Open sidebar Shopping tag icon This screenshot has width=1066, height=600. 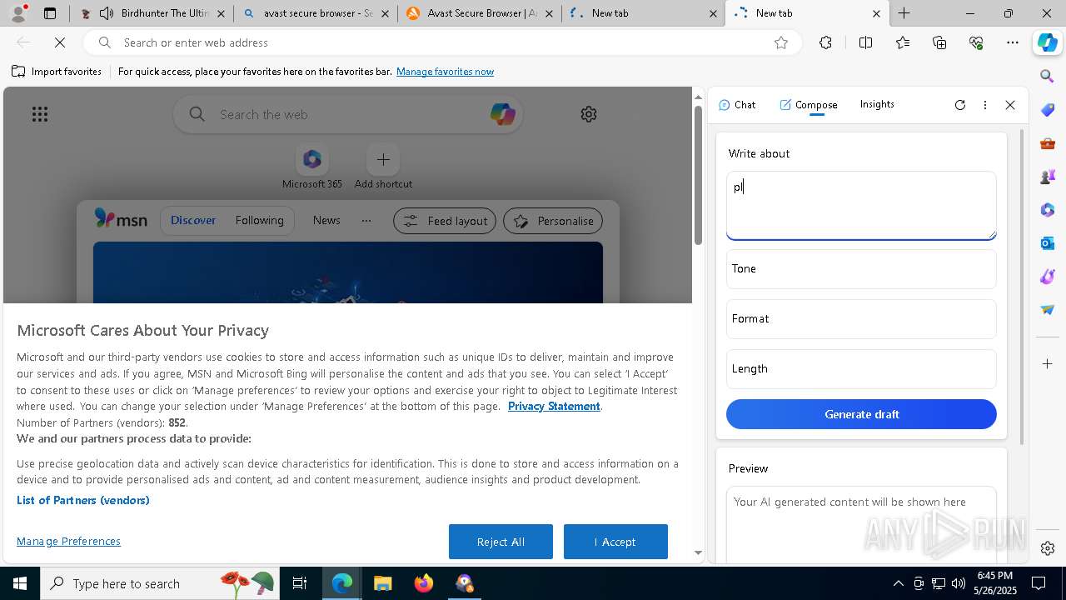pyautogui.click(x=1048, y=110)
